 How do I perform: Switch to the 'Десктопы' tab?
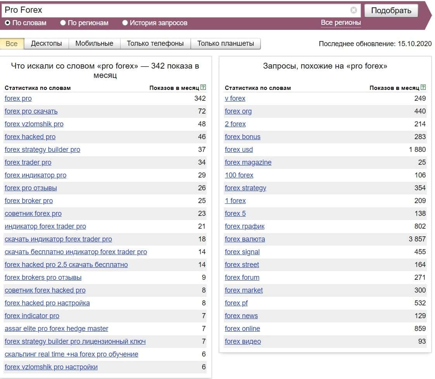pyautogui.click(x=47, y=43)
